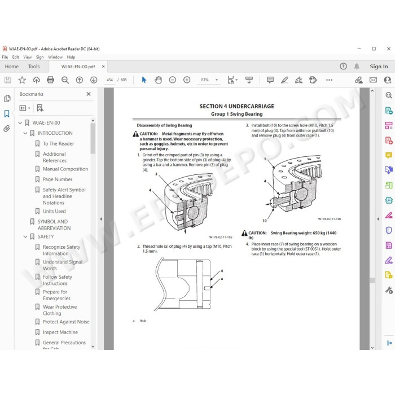Open the View menu
This screenshot has height=395, width=395.
coord(28,57)
